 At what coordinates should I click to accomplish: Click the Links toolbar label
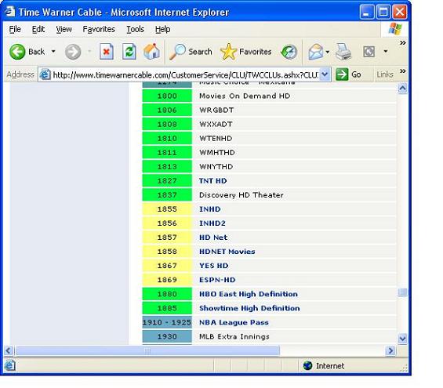coord(385,74)
